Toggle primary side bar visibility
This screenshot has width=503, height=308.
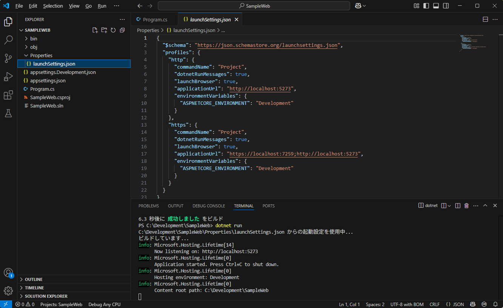pyautogui.click(x=426, y=6)
